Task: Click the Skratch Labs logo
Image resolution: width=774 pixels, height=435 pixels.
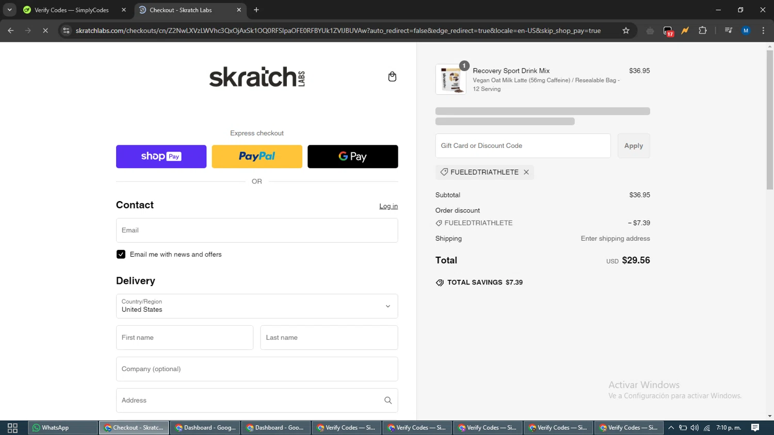Action: (257, 77)
